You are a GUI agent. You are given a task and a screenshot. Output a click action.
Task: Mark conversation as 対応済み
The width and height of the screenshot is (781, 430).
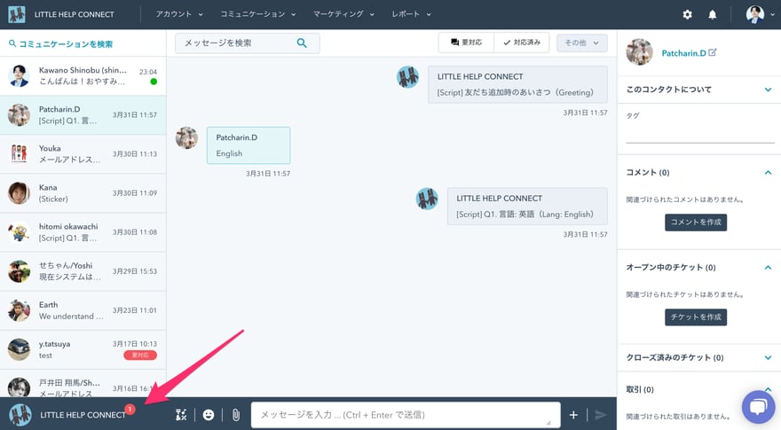pos(521,43)
